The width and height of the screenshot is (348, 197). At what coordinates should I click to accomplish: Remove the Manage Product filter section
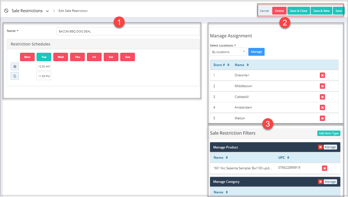click(x=320, y=147)
